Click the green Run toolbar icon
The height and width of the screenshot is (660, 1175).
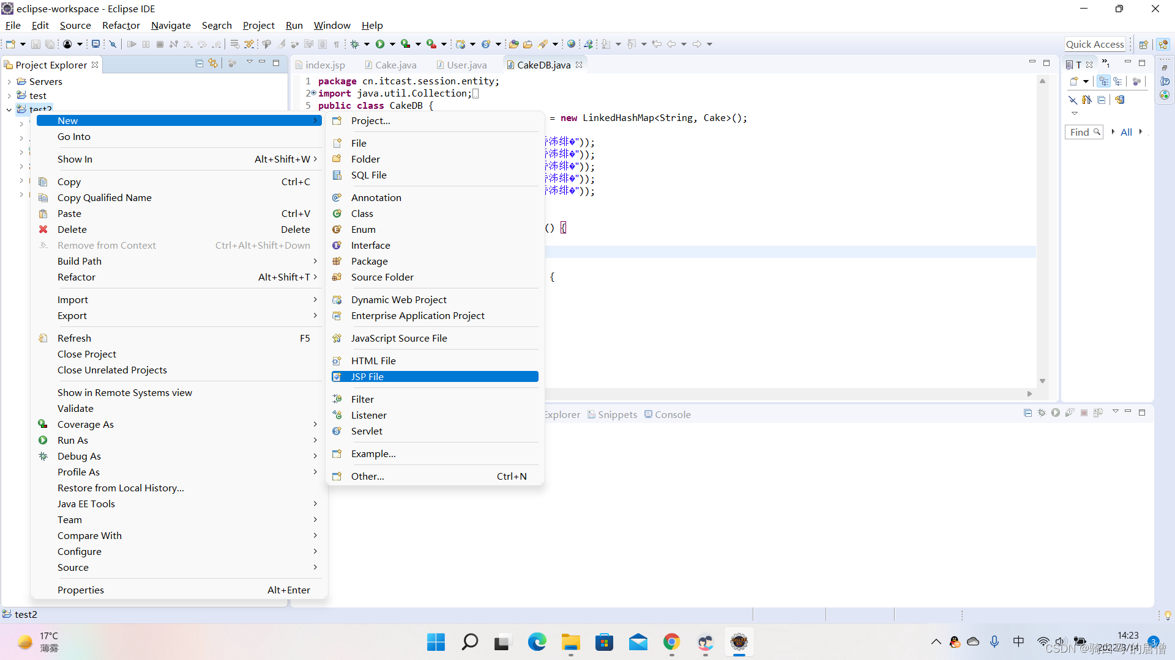click(x=380, y=44)
